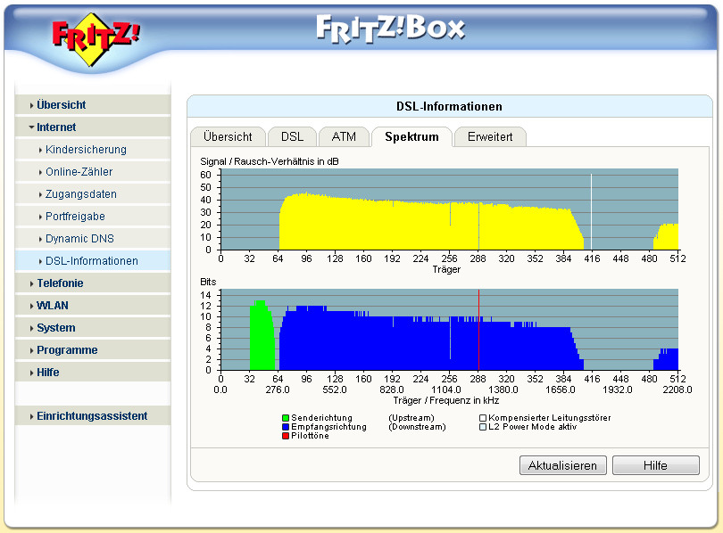The image size is (723, 533).
Task: Expand the System menu
Action: point(93,328)
